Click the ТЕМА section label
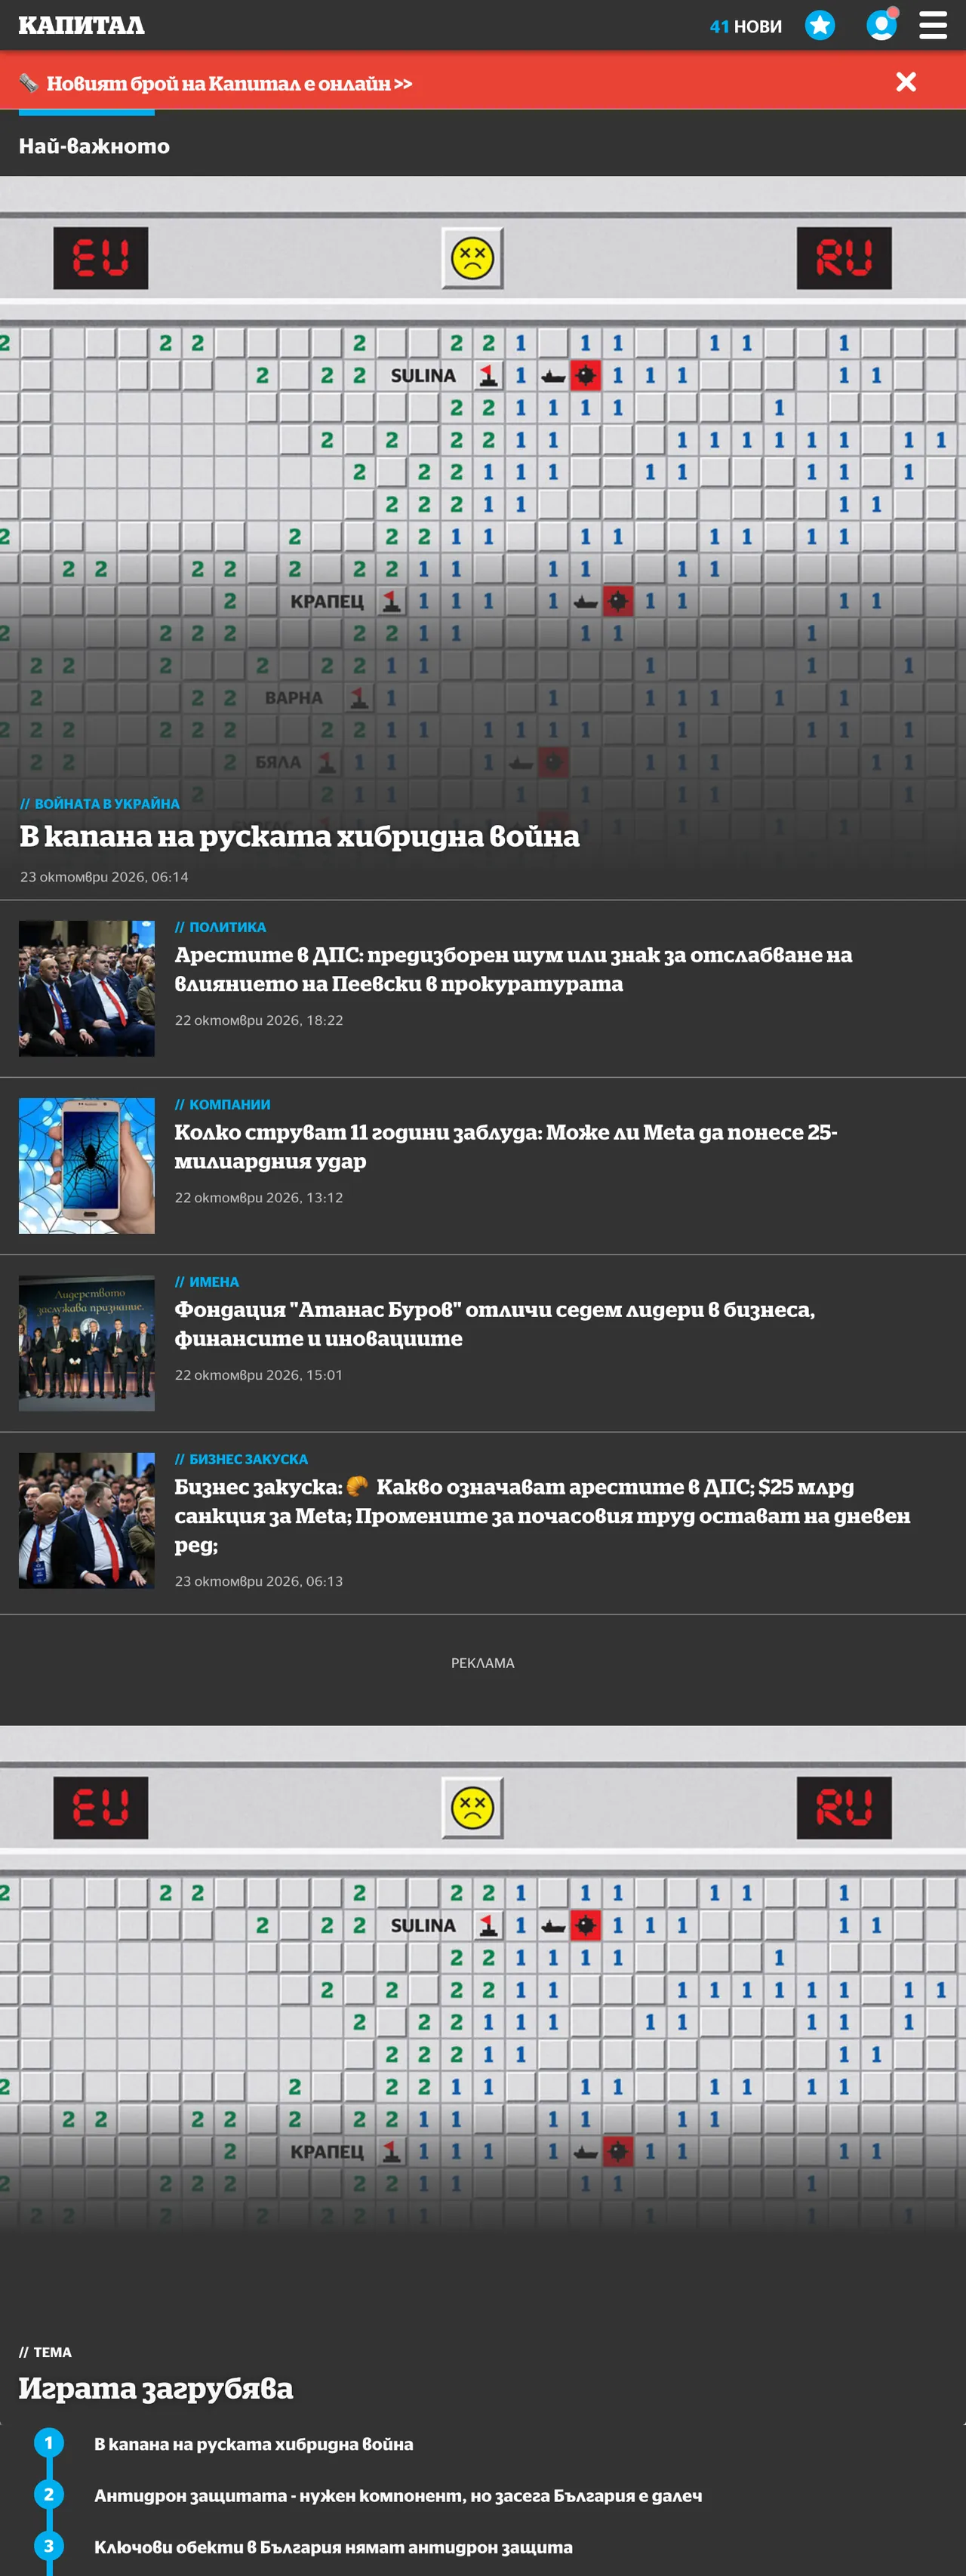This screenshot has width=966, height=2576. point(45,2352)
